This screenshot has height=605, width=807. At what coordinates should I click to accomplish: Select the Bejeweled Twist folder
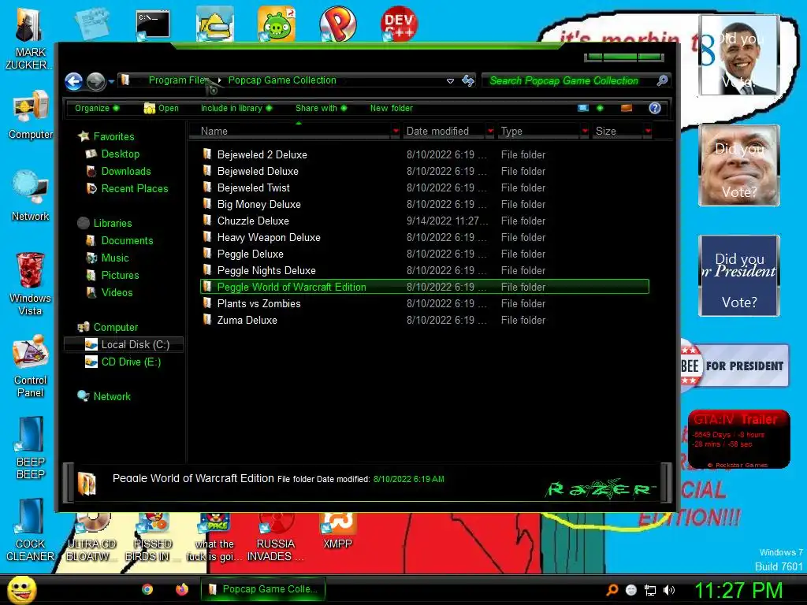(x=425, y=187)
